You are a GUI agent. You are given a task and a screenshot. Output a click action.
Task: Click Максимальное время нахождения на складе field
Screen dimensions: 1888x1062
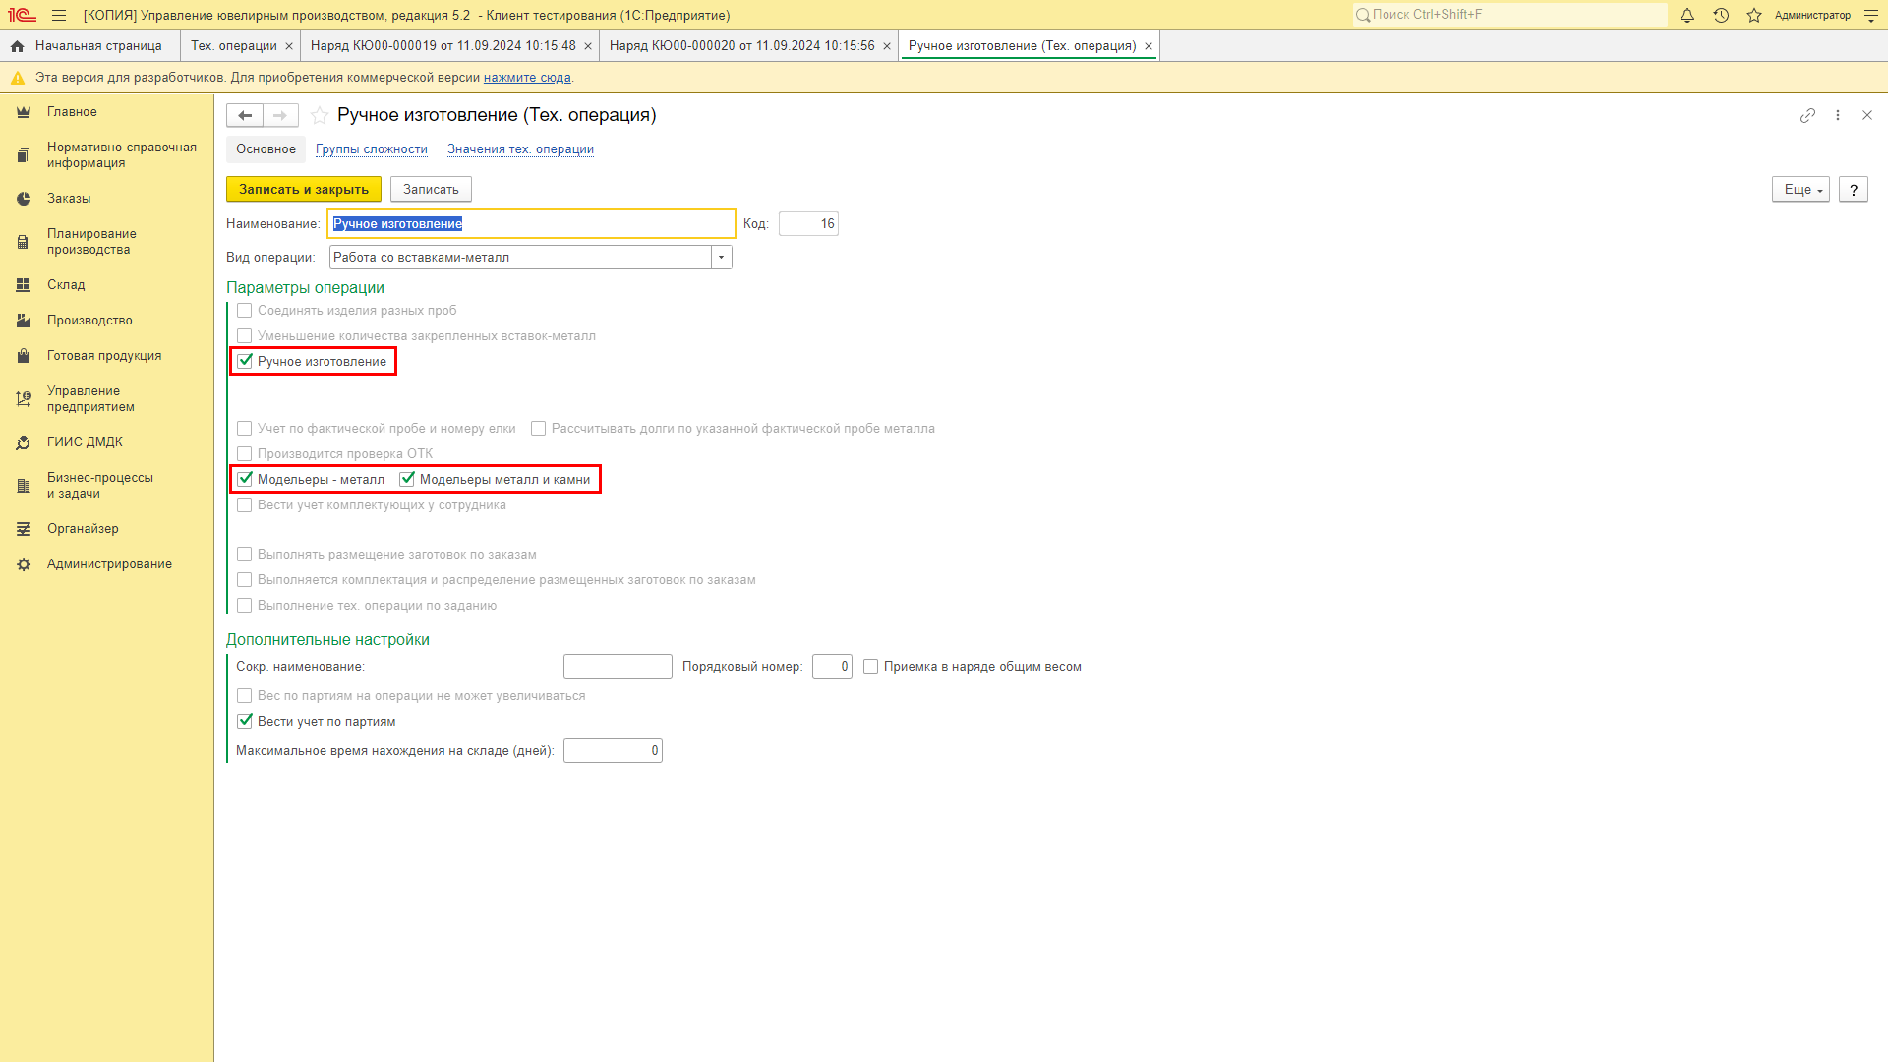613,750
